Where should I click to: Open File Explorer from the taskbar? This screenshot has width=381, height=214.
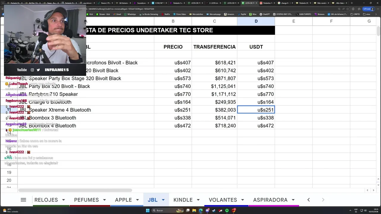194,210
